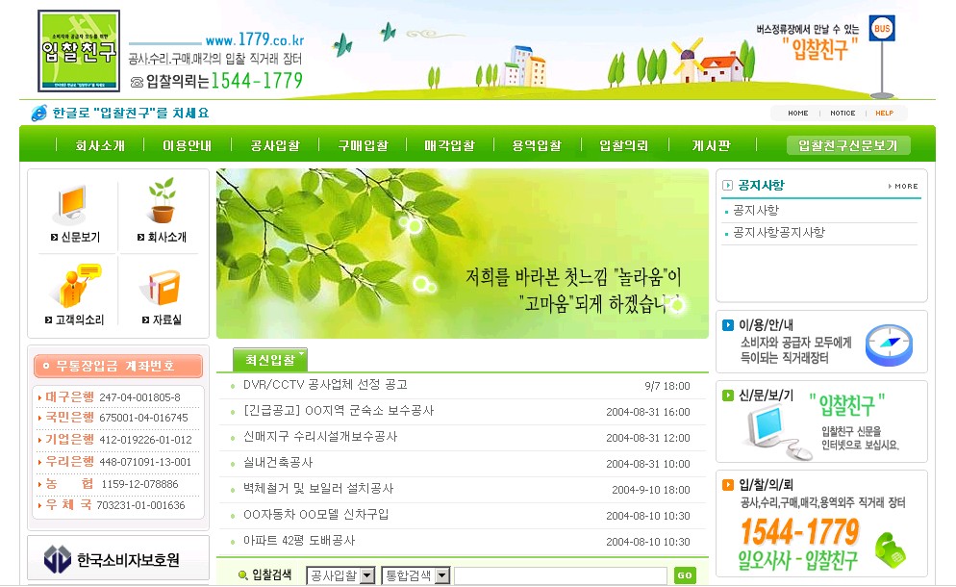Click the 기업은행 account number 412-019226-01-012

(x=145, y=440)
